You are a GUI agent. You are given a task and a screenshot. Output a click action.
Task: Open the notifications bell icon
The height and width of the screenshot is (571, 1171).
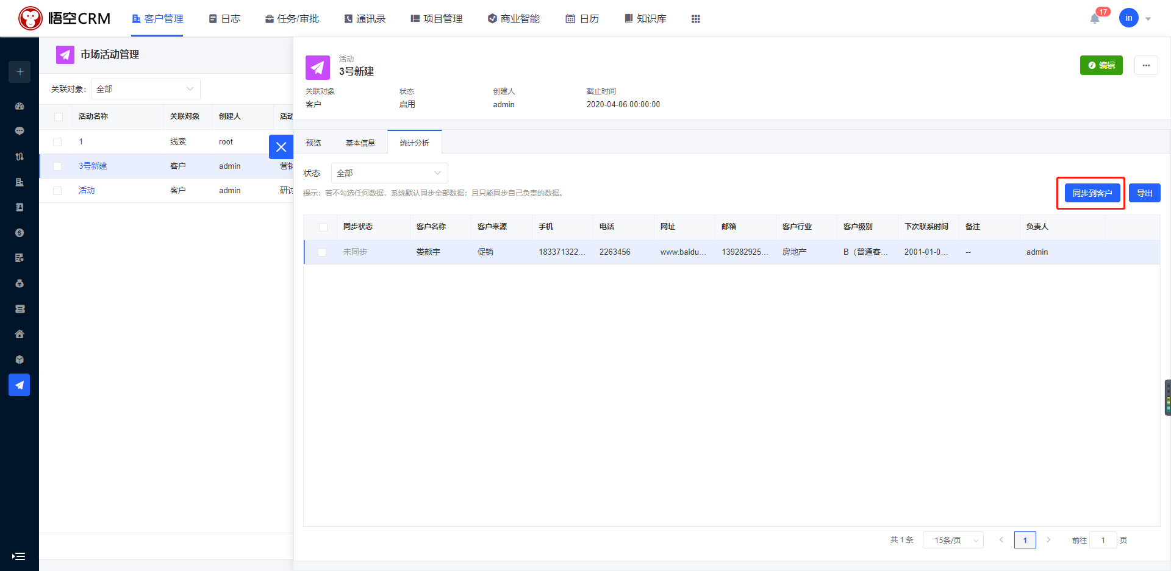[x=1095, y=19]
